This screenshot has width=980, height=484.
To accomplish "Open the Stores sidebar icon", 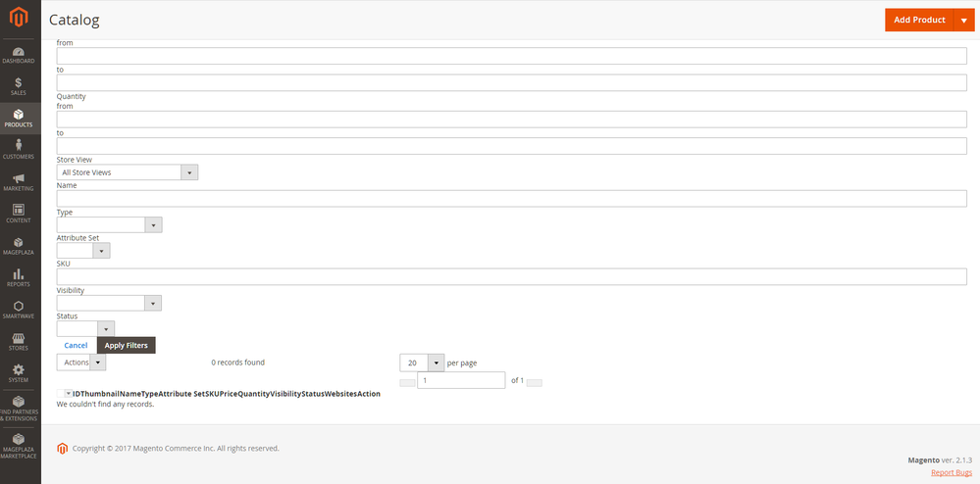I will point(20,340).
